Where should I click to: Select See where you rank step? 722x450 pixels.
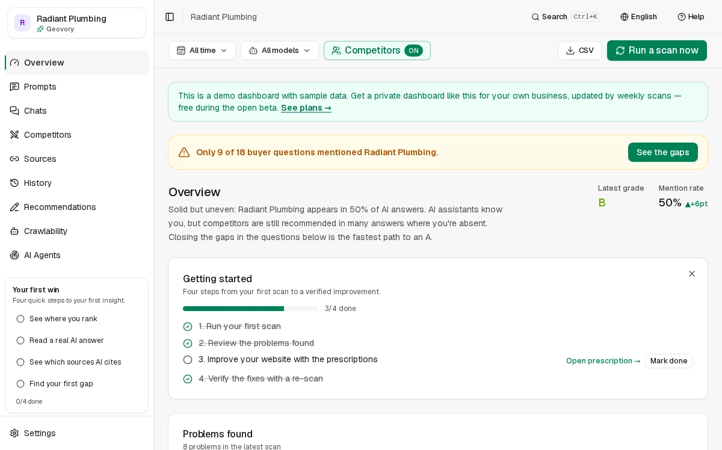(x=76, y=319)
